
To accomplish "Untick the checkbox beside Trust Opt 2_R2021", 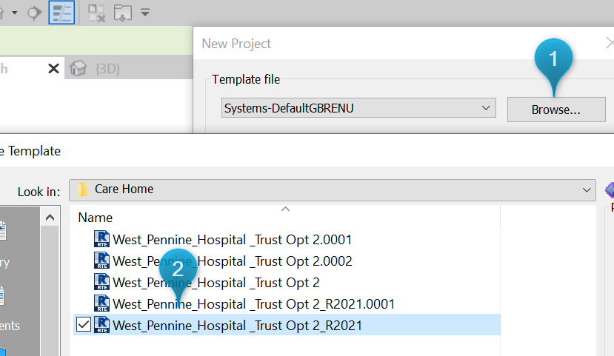I will (84, 324).
